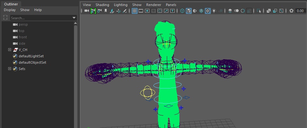307x128 pixels.
Task: Open Camera Attributes icon
Action: tap(99, 11)
